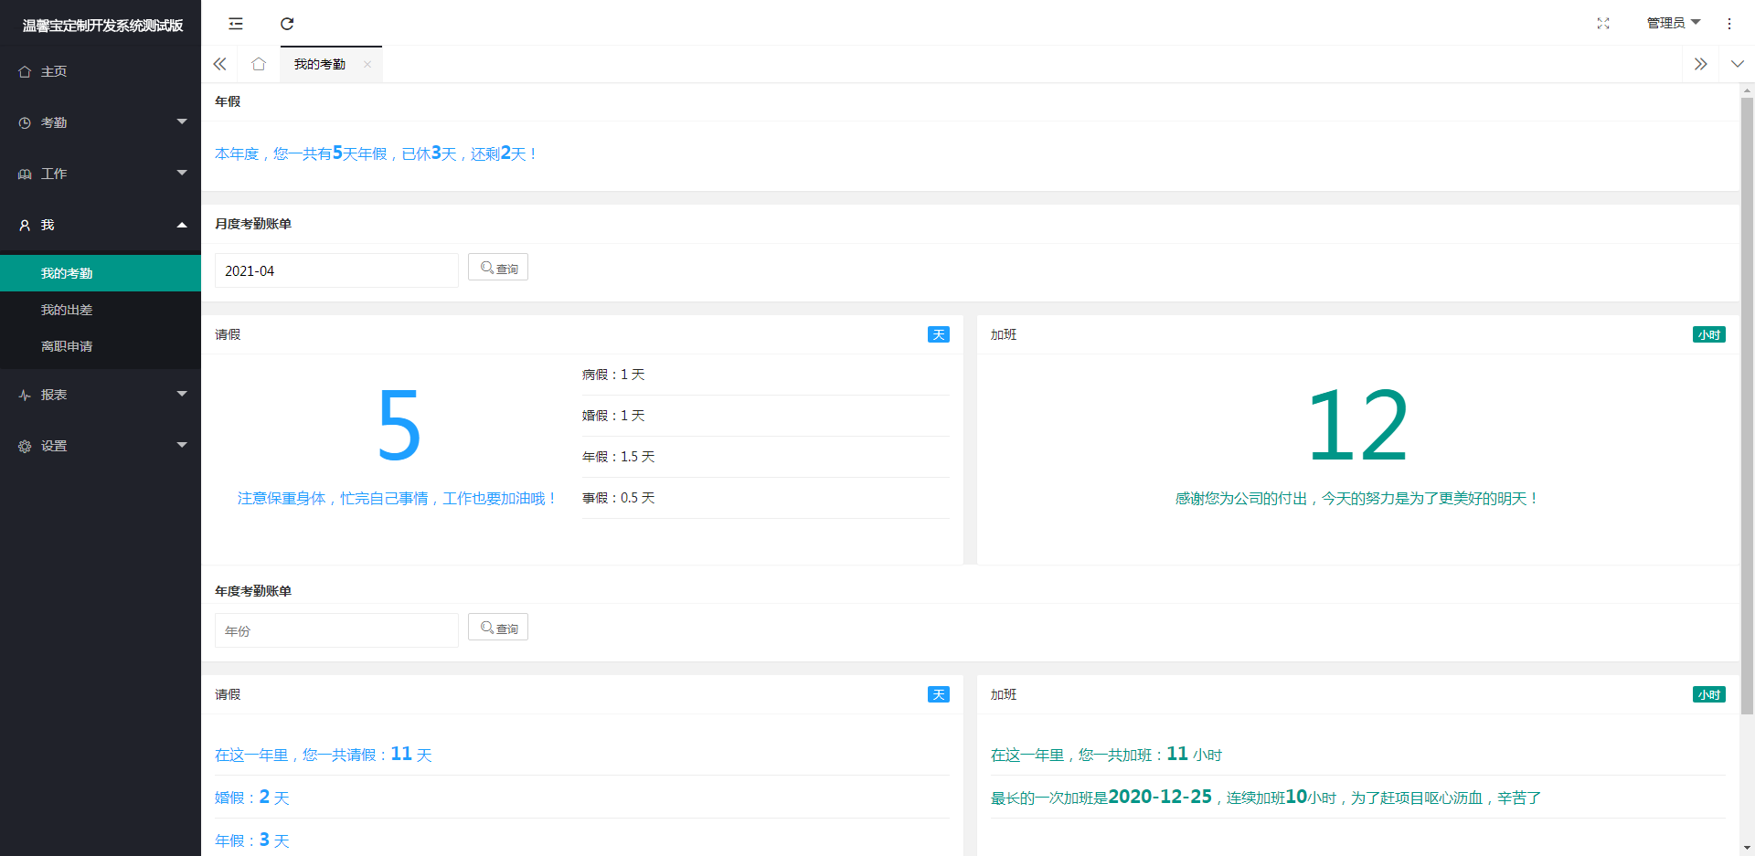Open the tab operations dropdown chevron
This screenshot has width=1755, height=856.
[x=1737, y=64]
